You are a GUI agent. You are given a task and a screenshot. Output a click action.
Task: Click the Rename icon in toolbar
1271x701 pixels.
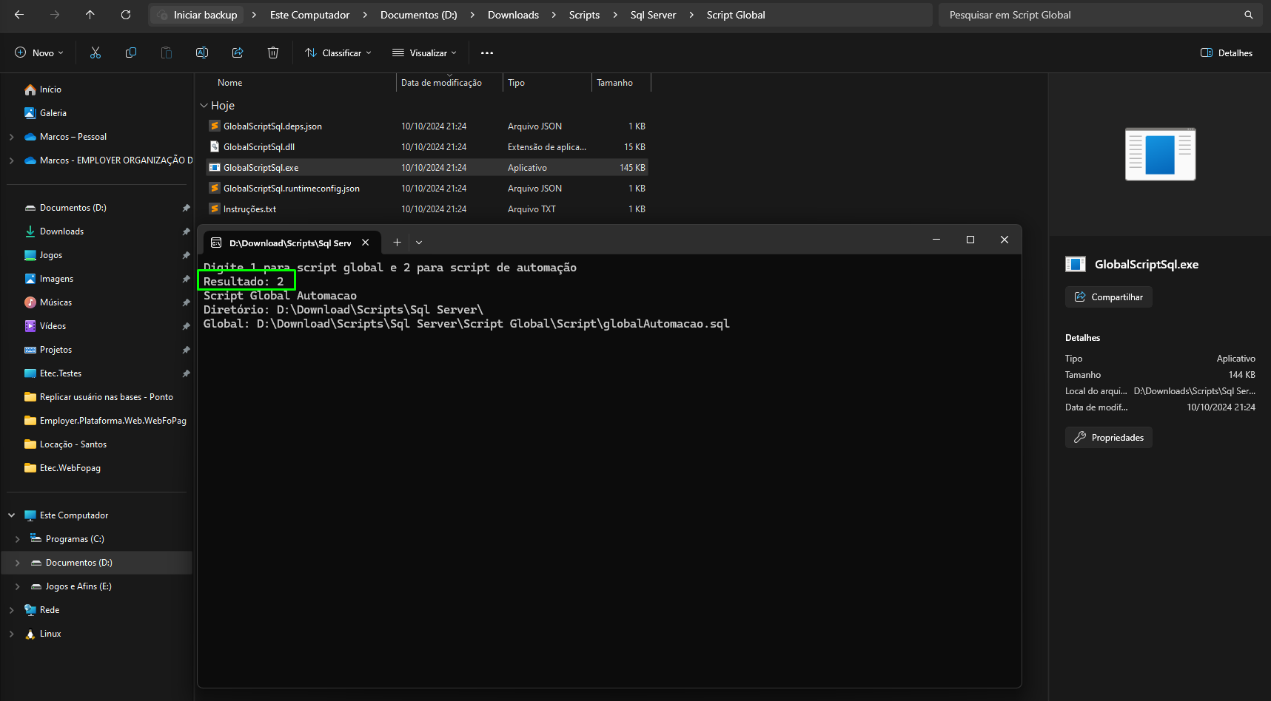coord(202,53)
